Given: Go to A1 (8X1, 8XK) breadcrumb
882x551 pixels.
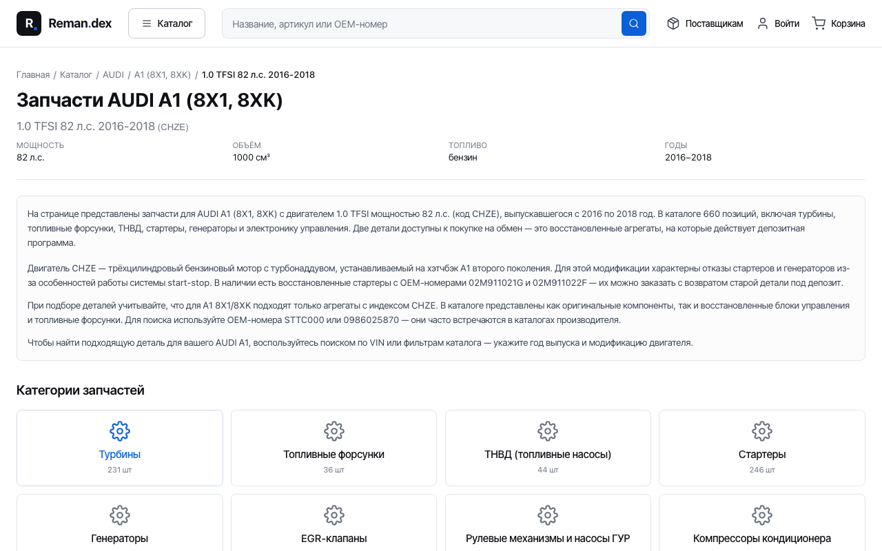Looking at the screenshot, I should click(x=163, y=74).
